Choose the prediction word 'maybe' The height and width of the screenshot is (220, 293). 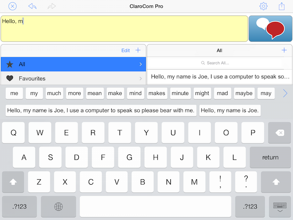coord(244,93)
